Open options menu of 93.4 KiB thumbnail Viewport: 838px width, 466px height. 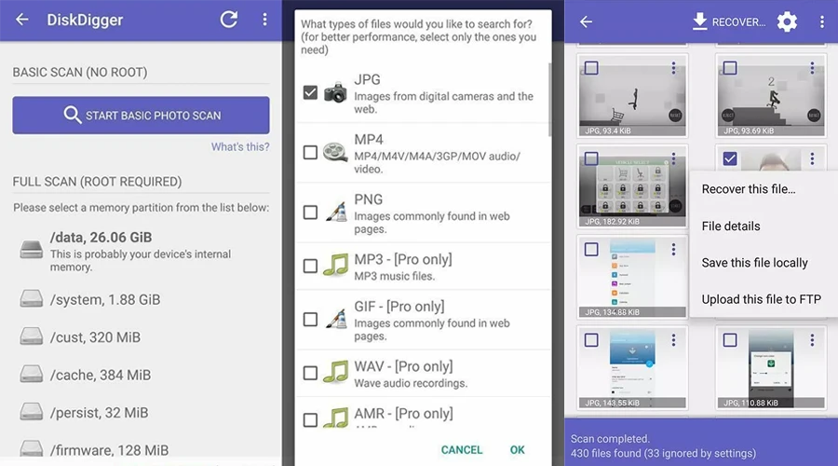pos(673,68)
